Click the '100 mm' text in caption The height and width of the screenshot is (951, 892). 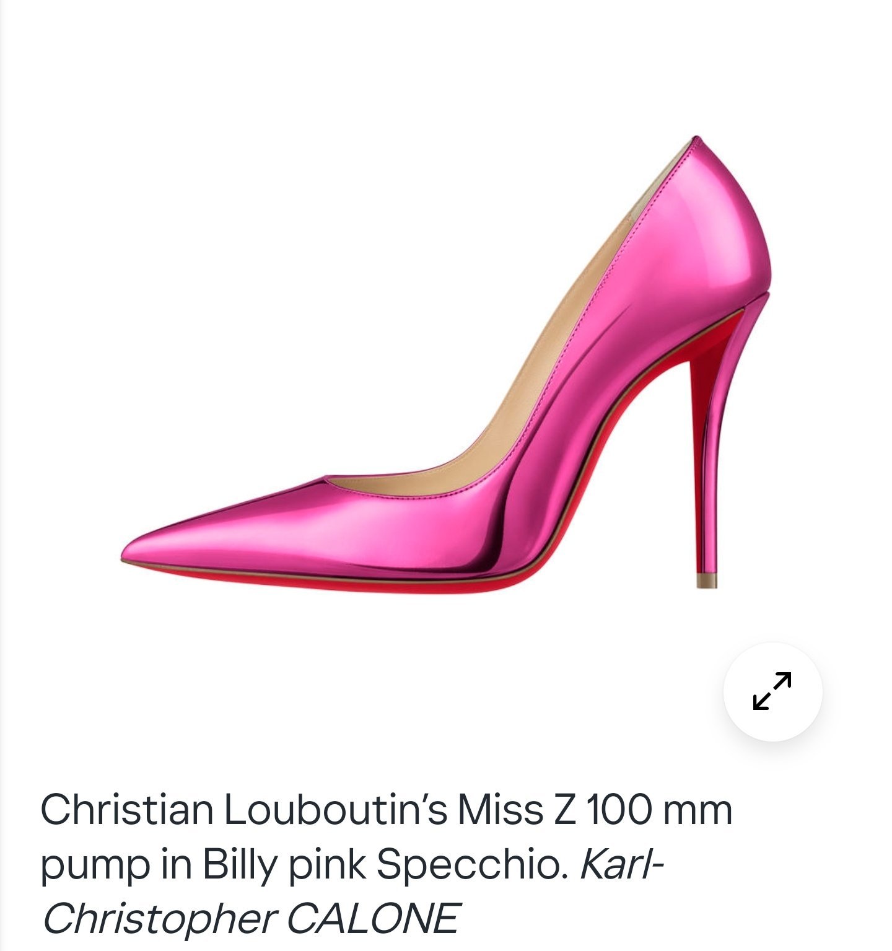(x=658, y=809)
